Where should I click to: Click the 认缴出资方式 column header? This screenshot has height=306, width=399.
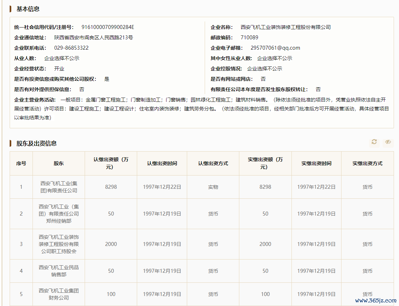(213, 163)
